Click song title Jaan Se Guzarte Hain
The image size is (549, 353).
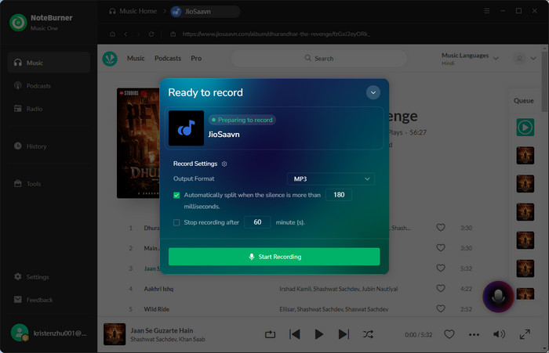click(x=162, y=330)
